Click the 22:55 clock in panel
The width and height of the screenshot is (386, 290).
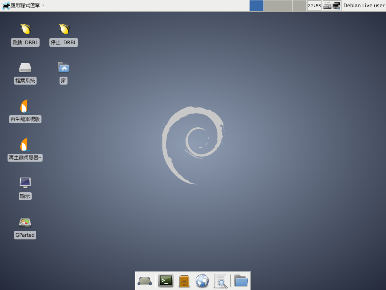pos(314,6)
